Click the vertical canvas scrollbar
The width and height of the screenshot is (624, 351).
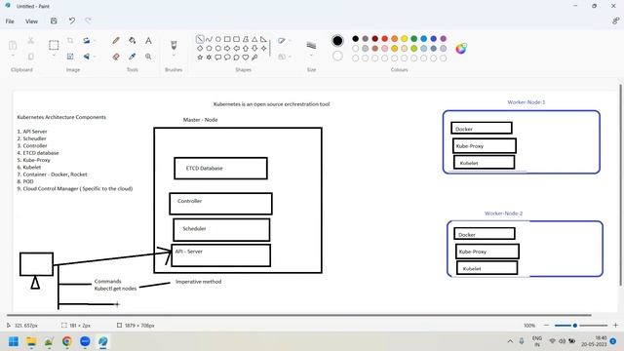[621, 184]
